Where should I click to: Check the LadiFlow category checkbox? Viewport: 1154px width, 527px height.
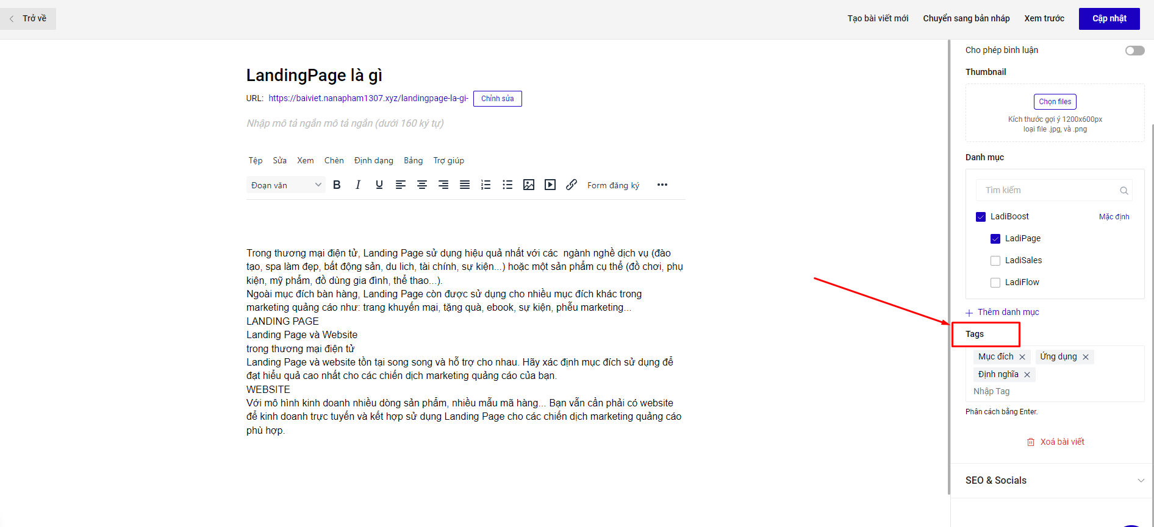(995, 283)
